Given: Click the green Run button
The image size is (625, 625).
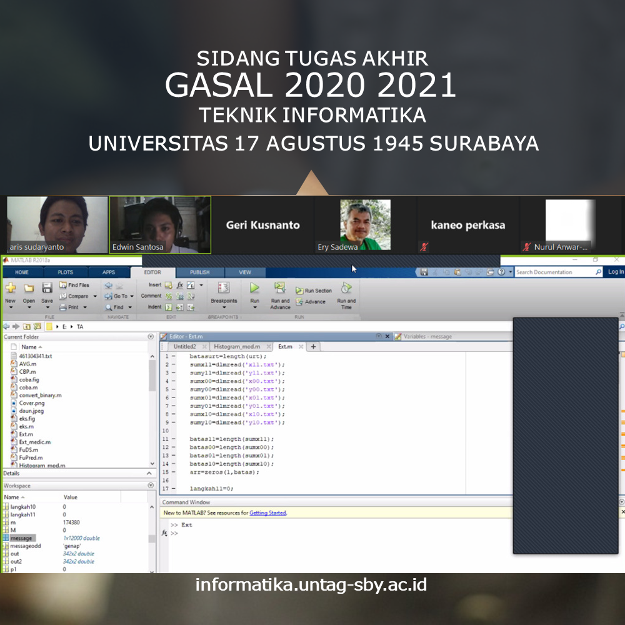Looking at the screenshot, I should 254,288.
